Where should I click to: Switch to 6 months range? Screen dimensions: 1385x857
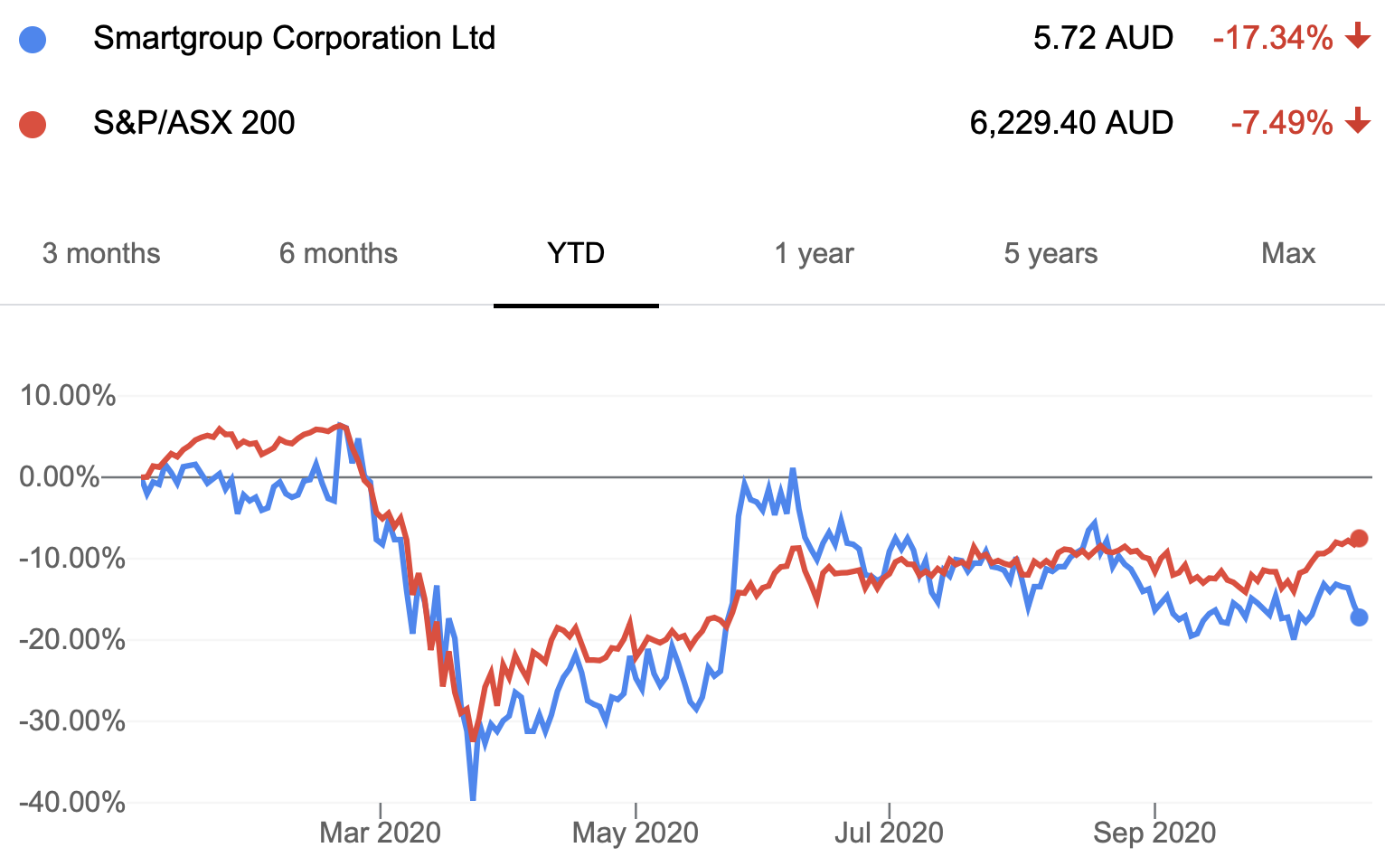[x=338, y=254]
